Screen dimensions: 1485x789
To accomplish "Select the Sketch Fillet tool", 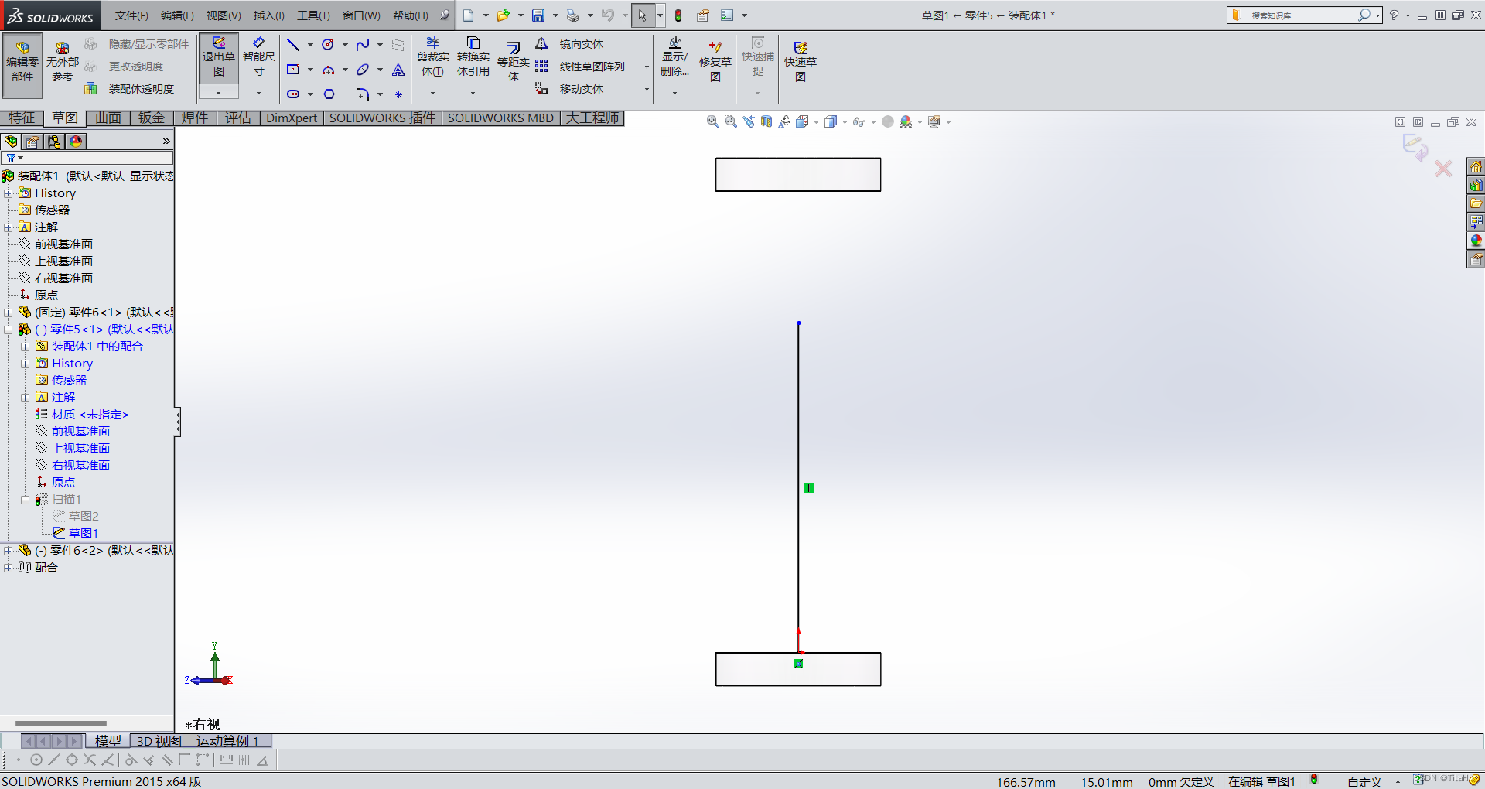I will click(x=363, y=94).
